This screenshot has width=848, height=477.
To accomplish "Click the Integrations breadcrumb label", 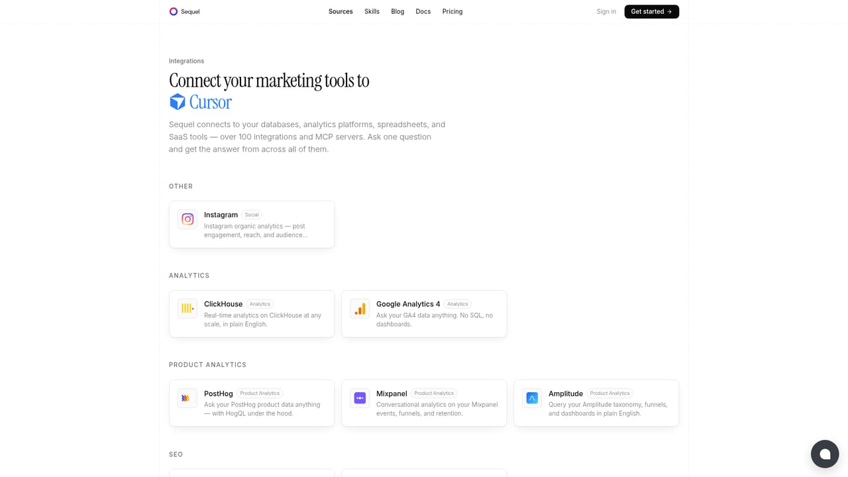I will [186, 61].
